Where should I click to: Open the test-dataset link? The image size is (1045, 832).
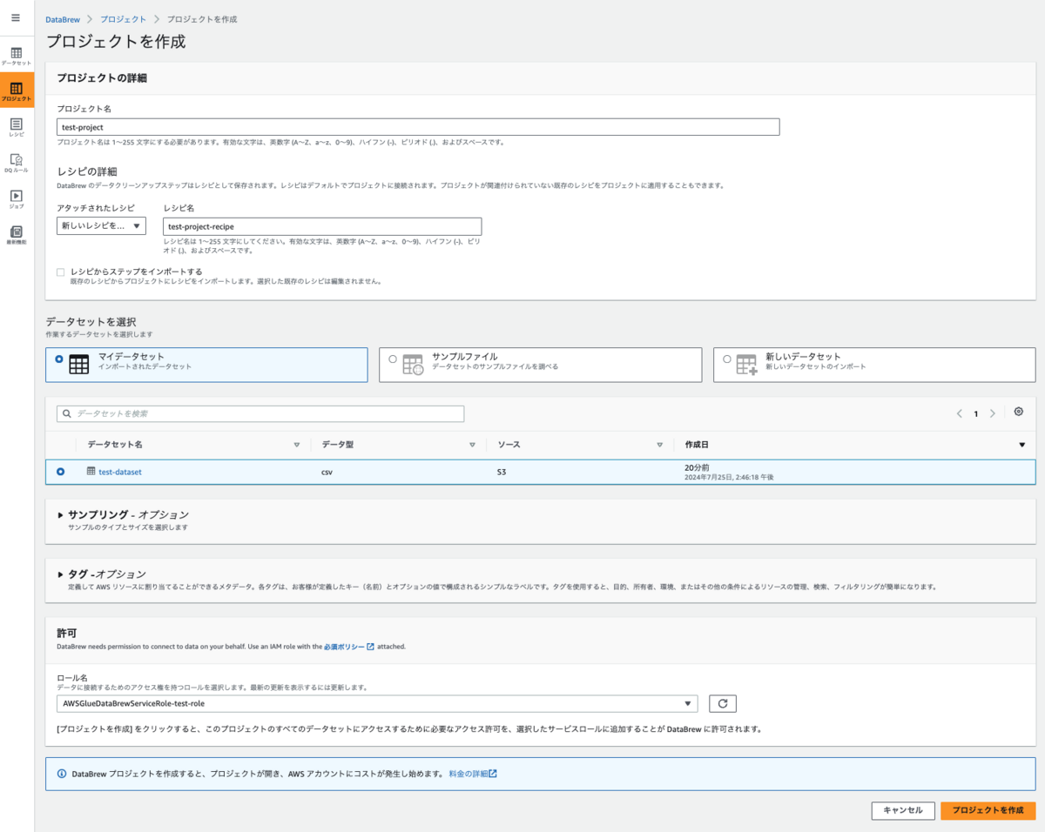[120, 472]
